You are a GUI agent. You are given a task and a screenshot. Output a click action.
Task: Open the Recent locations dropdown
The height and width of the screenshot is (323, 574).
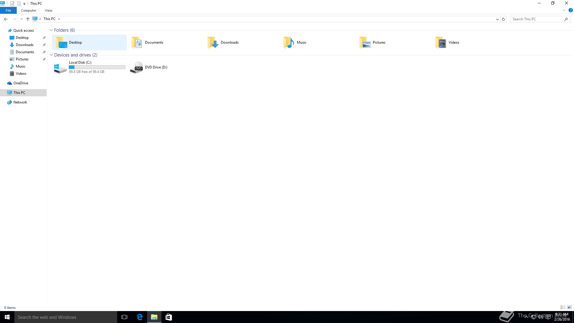[x=22, y=19]
